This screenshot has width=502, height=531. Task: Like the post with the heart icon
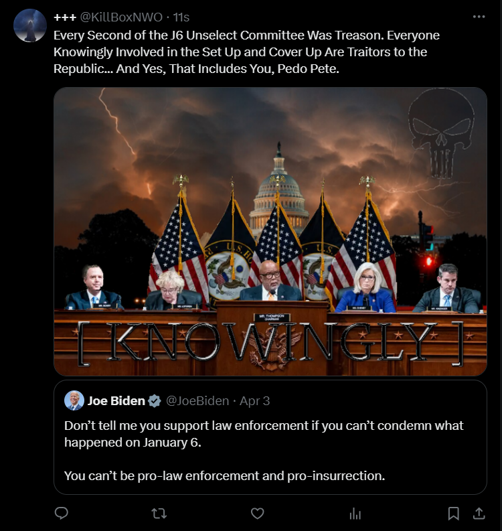[x=257, y=514]
